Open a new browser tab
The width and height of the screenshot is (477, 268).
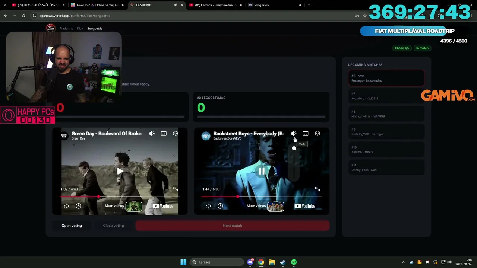click(309, 5)
